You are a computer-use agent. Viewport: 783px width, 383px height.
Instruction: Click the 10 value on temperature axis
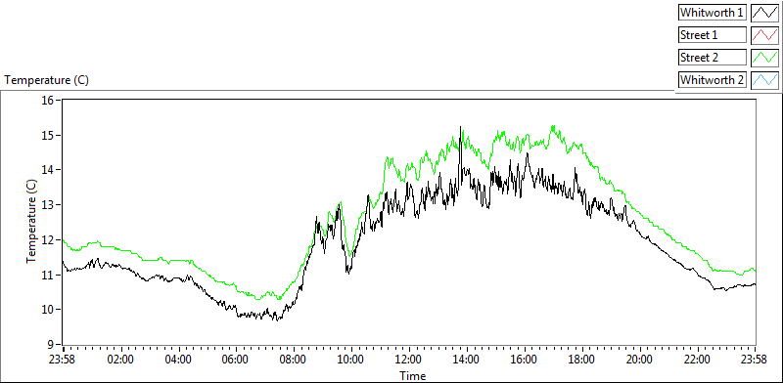pos(47,310)
